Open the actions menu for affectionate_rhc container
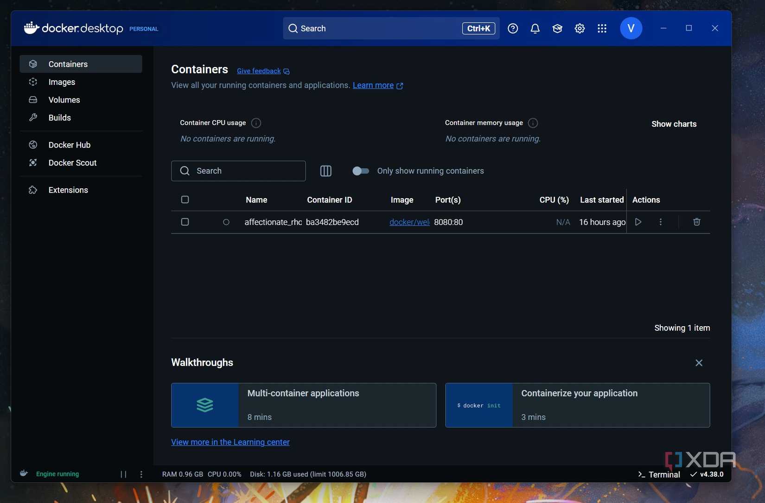The height and width of the screenshot is (503, 765). click(660, 222)
